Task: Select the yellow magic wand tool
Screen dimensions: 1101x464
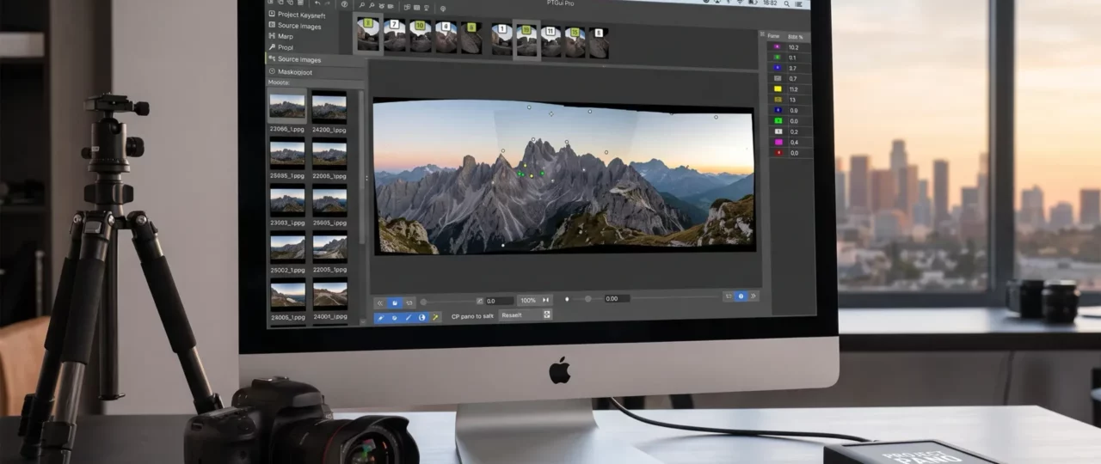Action: 435,317
